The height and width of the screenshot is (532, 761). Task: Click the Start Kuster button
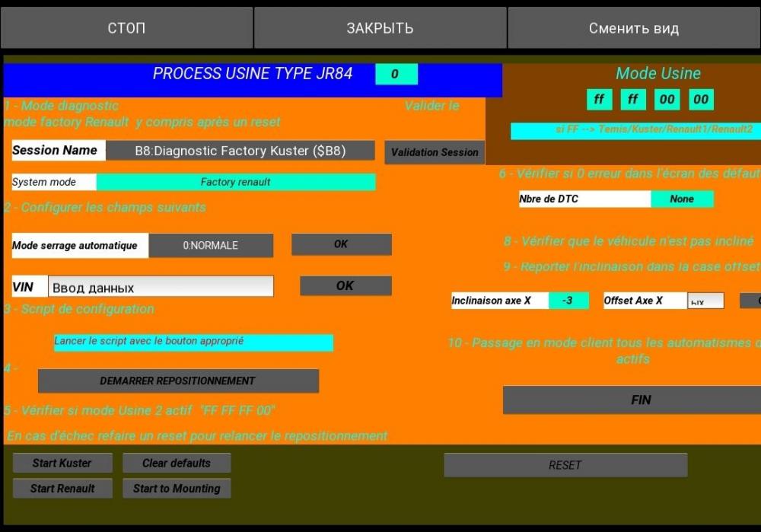(62, 463)
